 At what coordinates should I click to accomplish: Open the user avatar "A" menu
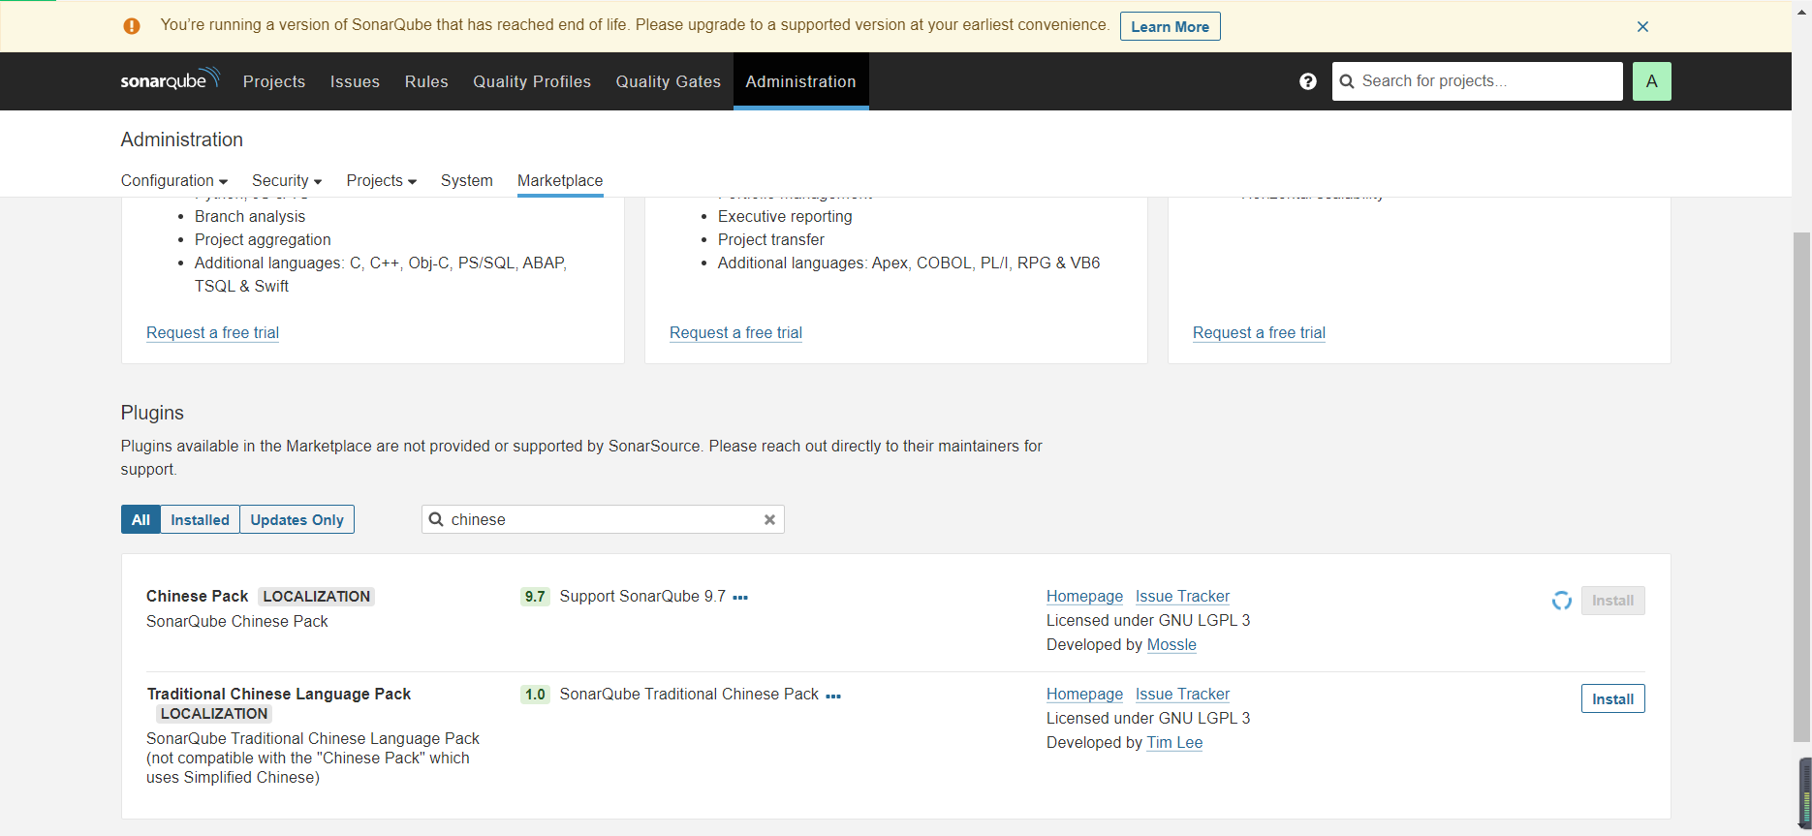[x=1651, y=81]
